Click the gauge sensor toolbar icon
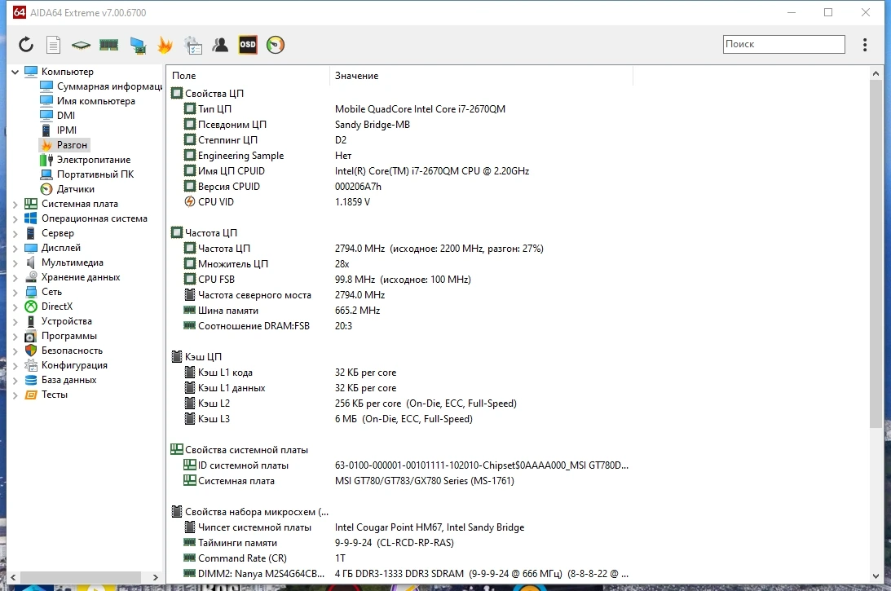Viewport: 891px width, 591px height. click(x=275, y=44)
